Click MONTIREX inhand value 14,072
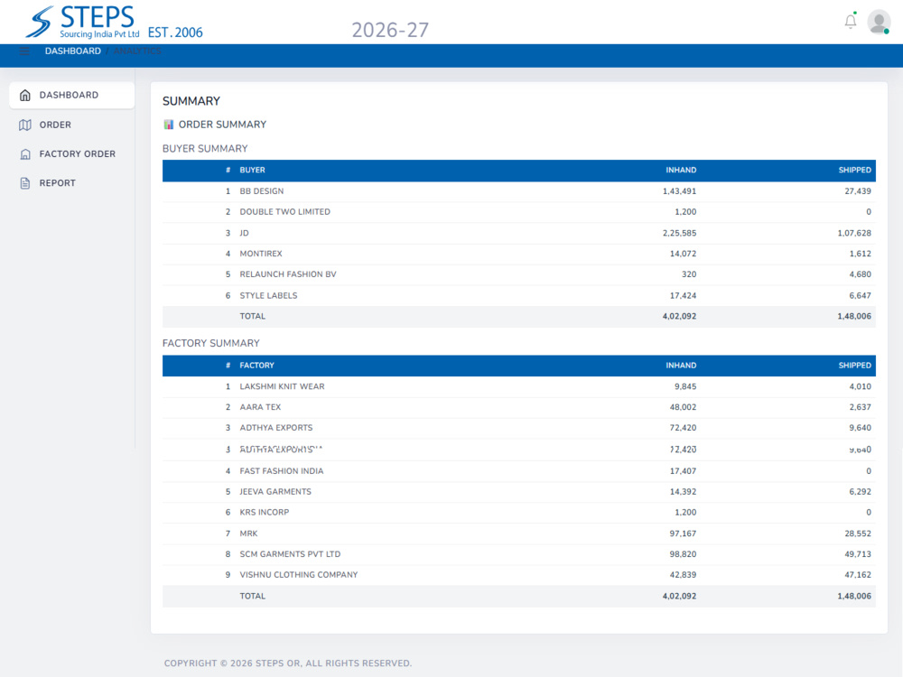Image resolution: width=903 pixels, height=677 pixels. coord(683,254)
